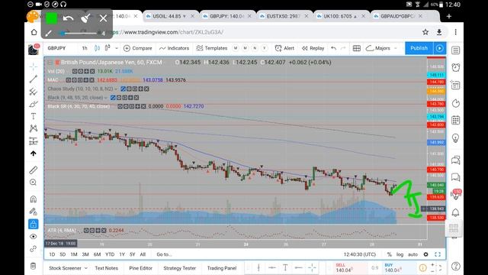Viewport: 488px width, 275px height.
Task: Click Go to... date link
Action: pyautogui.click(x=164, y=254)
